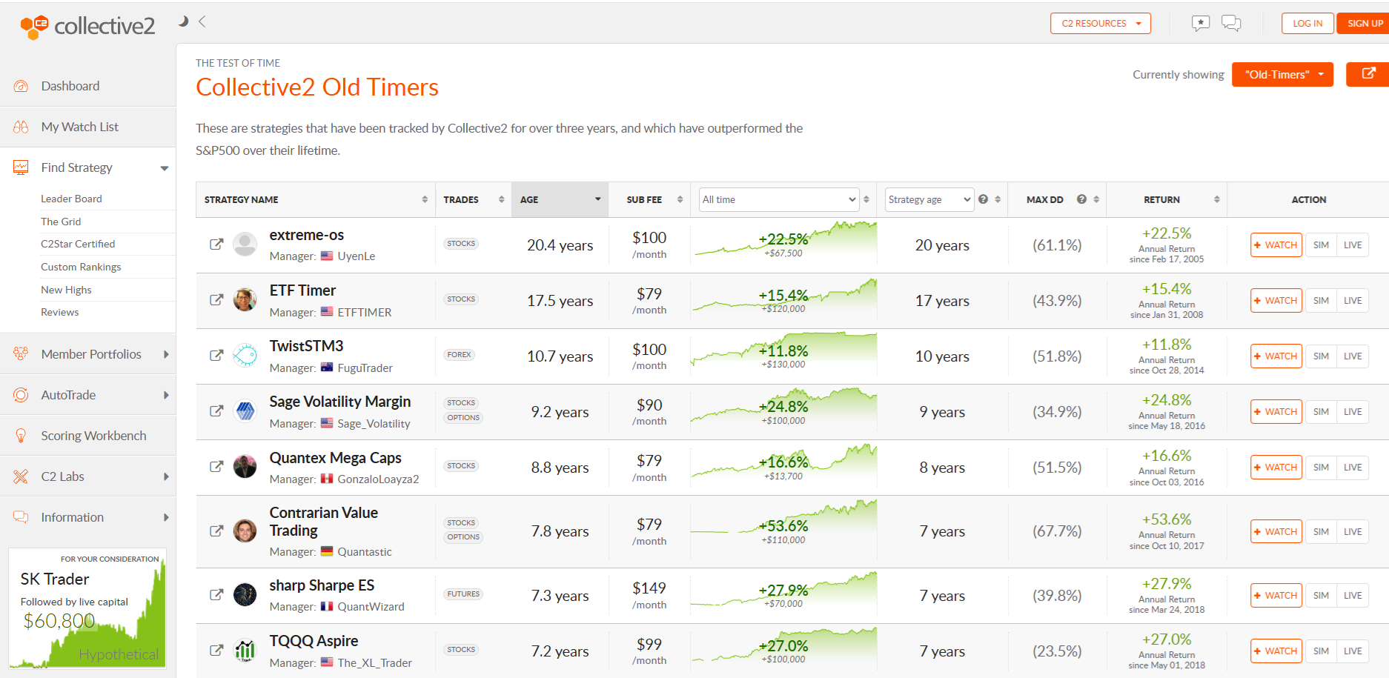Open the All time period dropdown
Viewport: 1389px width, 678px height.
click(779, 199)
